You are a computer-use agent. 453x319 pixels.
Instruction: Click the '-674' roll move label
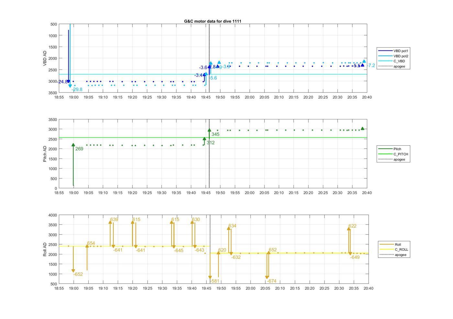(272, 281)
